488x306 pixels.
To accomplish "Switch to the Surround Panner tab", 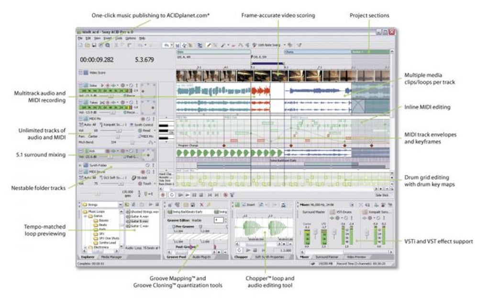I will [x=327, y=257].
